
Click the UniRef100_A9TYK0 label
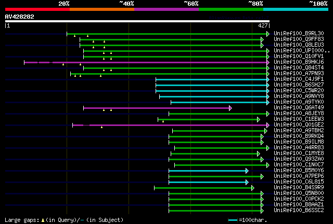click(299, 102)
